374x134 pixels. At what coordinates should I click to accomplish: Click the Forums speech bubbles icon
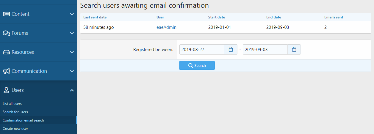pyautogui.click(x=6, y=33)
